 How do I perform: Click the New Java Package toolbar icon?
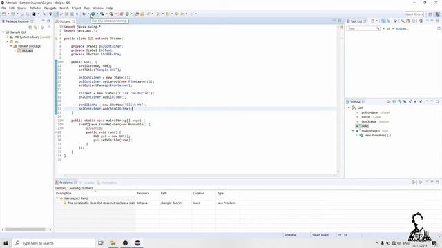122,14
